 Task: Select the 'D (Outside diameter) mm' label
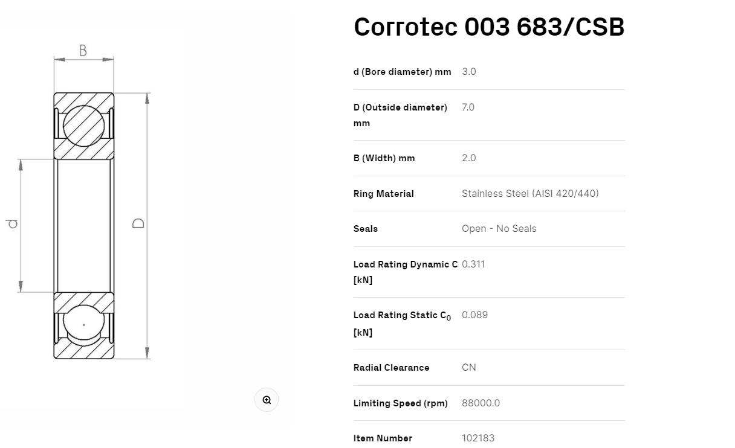pyautogui.click(x=400, y=115)
